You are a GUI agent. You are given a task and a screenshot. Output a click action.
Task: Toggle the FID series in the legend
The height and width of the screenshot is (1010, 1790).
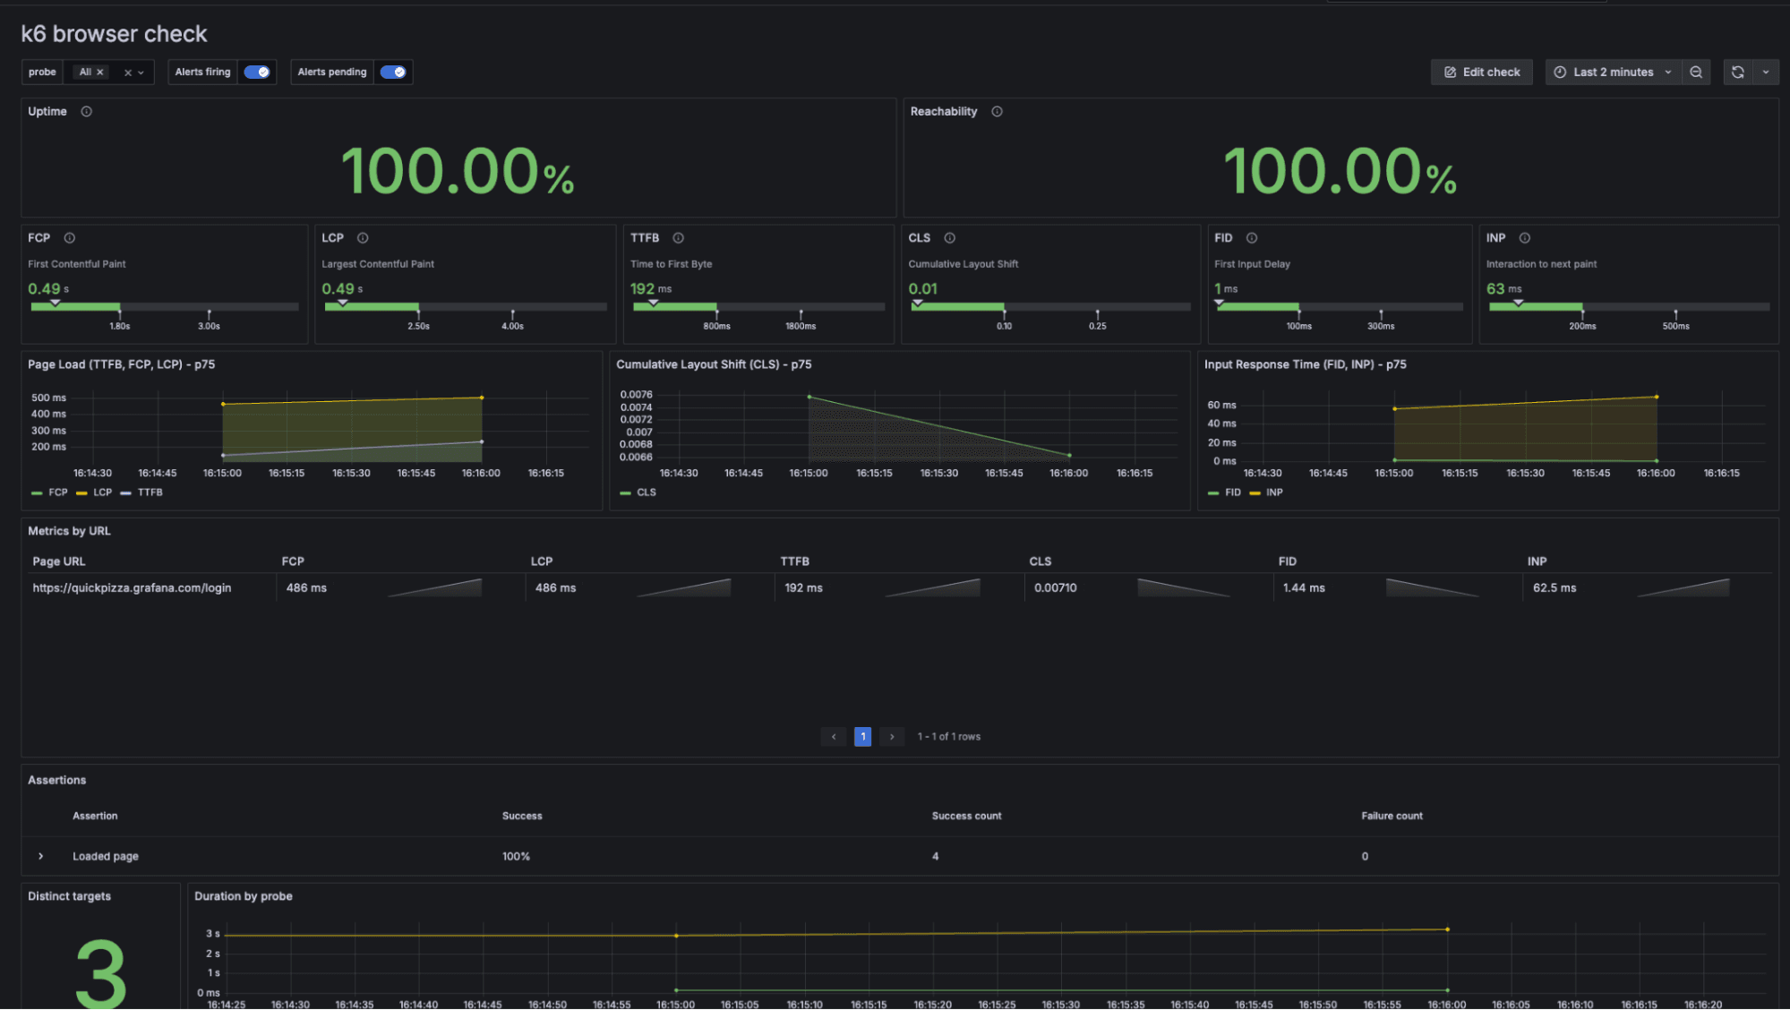click(x=1231, y=492)
